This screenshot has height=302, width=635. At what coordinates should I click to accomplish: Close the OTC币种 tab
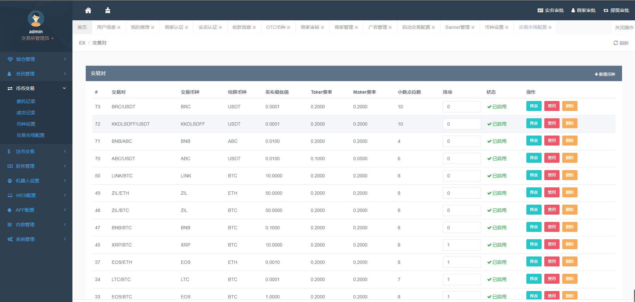point(289,28)
